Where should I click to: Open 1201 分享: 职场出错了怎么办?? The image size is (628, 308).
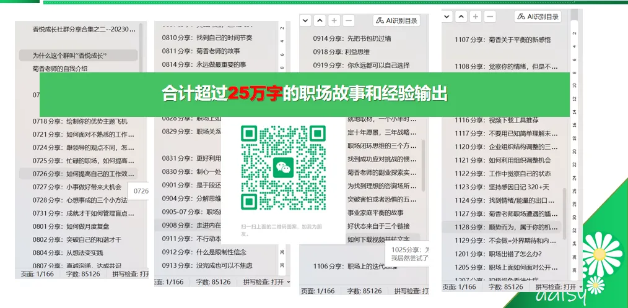498,254
